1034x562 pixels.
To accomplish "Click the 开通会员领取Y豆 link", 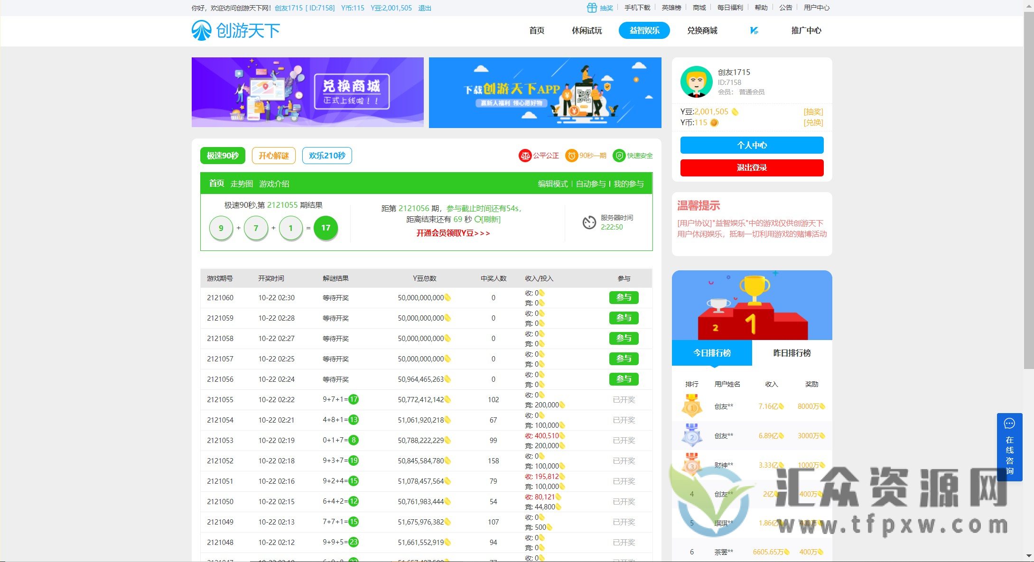I will click(x=453, y=233).
